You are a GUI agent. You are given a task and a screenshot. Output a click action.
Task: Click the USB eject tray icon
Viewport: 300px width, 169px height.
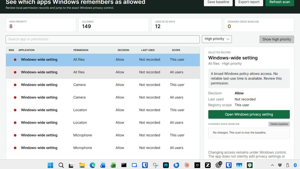pos(287,165)
